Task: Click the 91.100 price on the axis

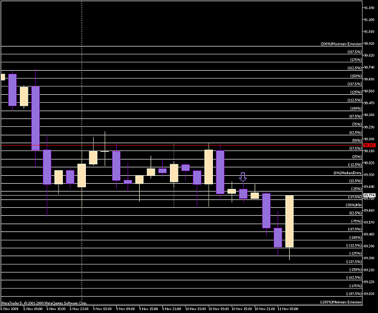Action: click(369, 20)
